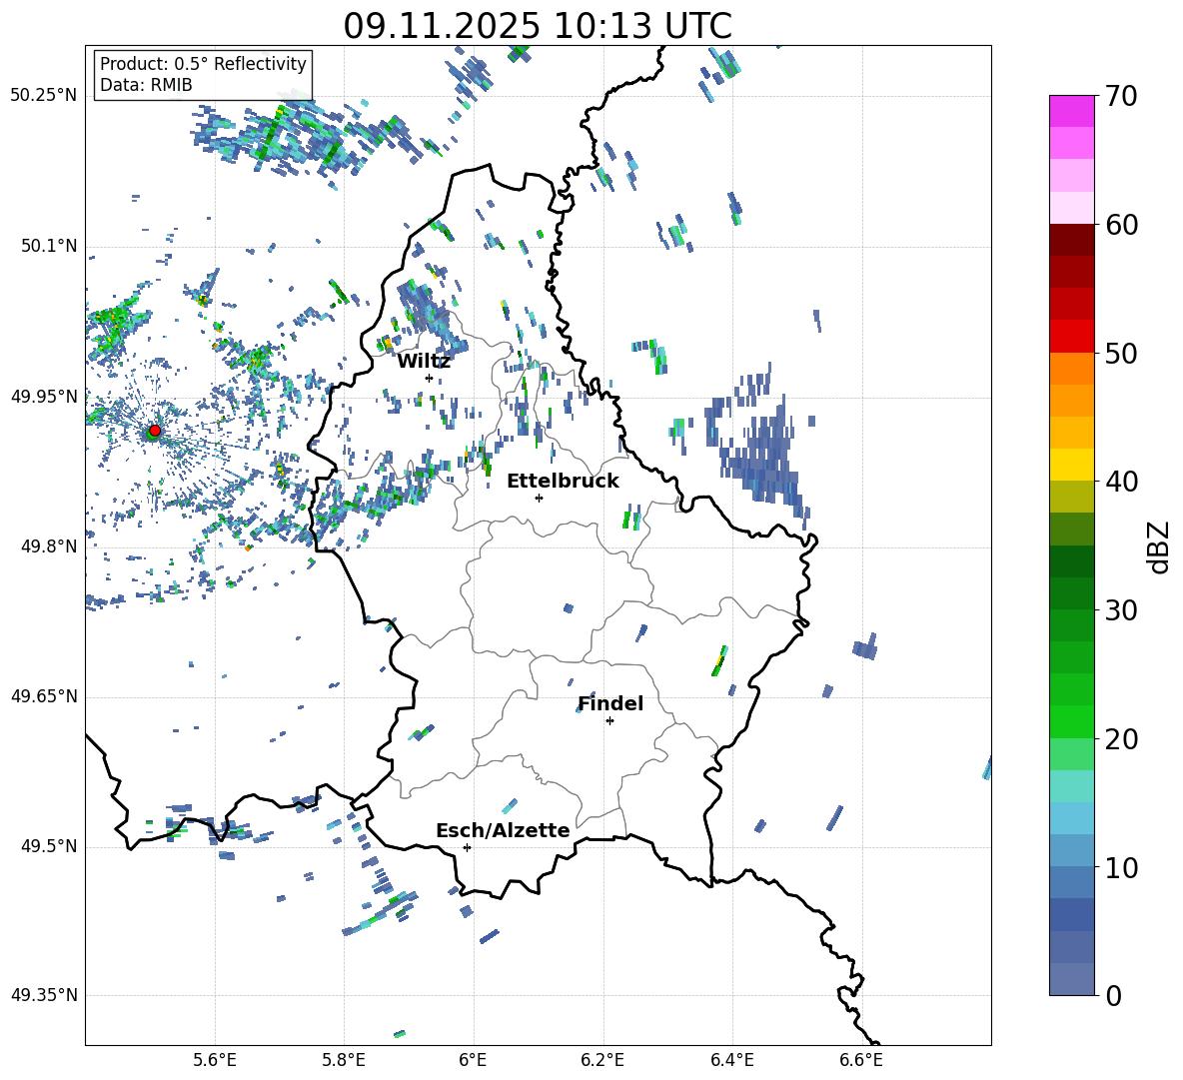Click the 49.95°N latitude label
1183x1080 pixels.
[x=44, y=396]
